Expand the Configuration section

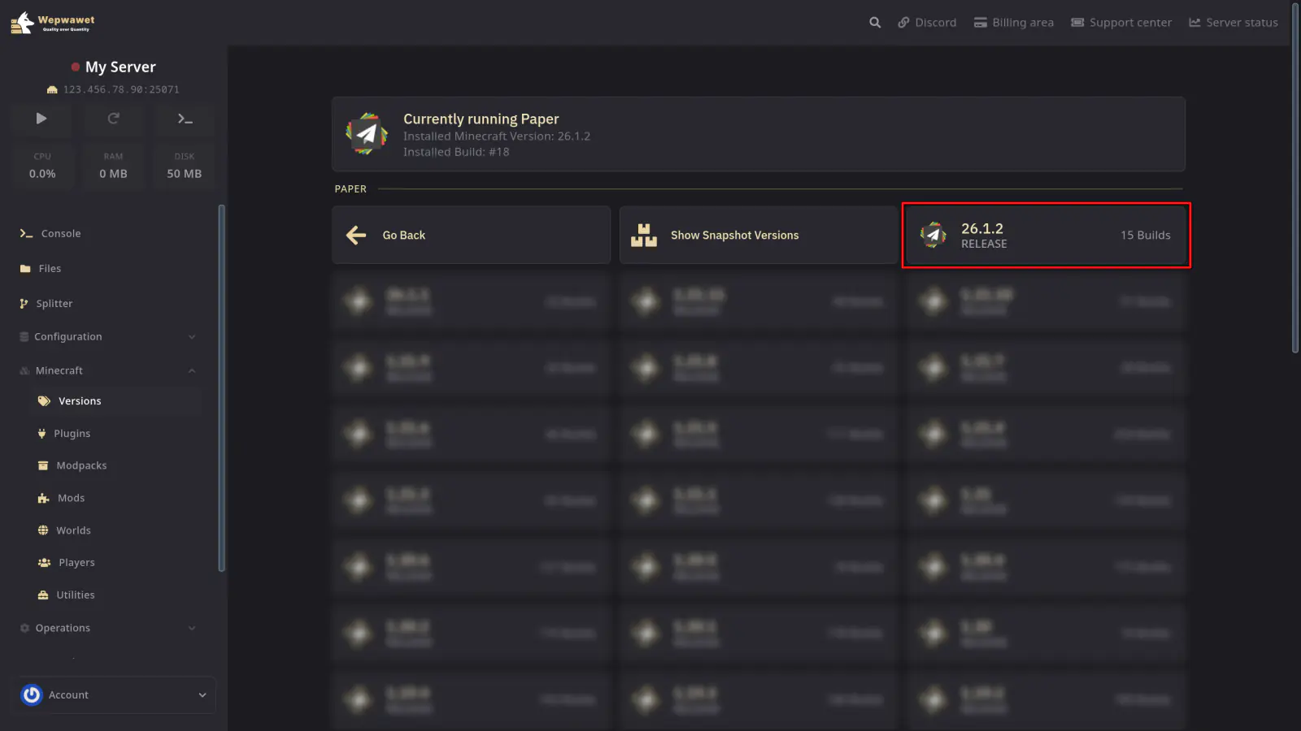pos(192,337)
